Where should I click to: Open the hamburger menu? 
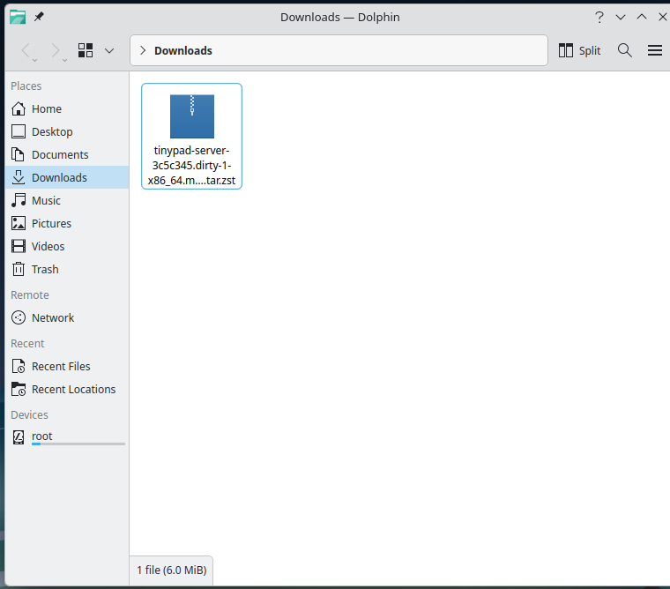point(655,50)
